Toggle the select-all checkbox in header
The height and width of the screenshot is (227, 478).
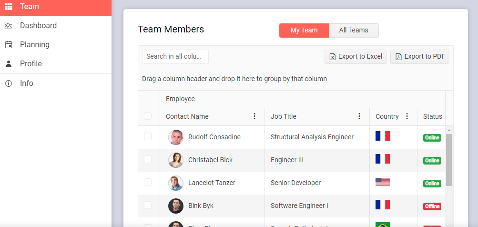click(148, 116)
